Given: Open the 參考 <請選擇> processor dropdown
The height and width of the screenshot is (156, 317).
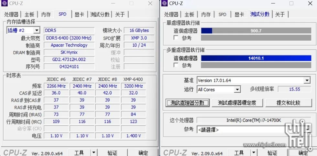Looking at the screenshot, I should (x=307, y=130).
